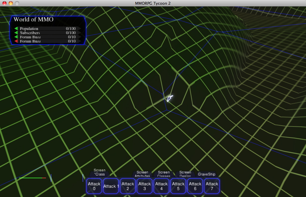Use the Attack 4 action button
This screenshot has height=197, width=306.
click(161, 186)
